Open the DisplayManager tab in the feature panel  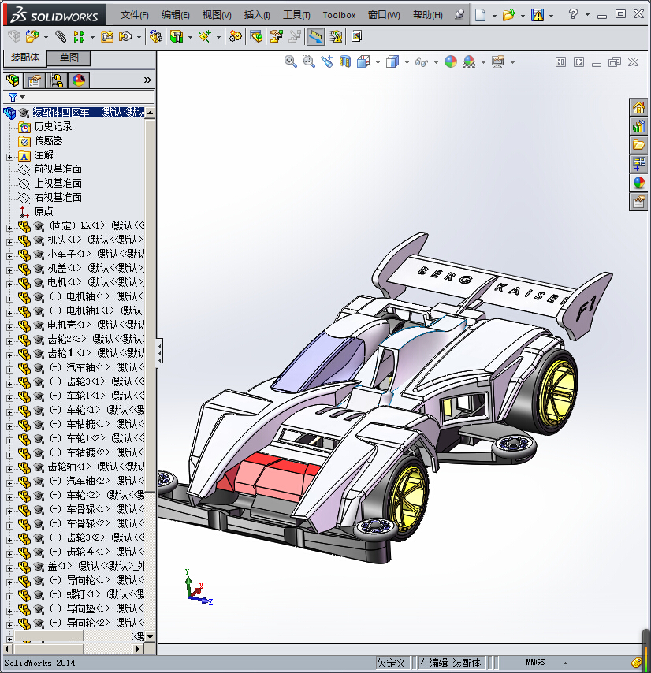78,80
